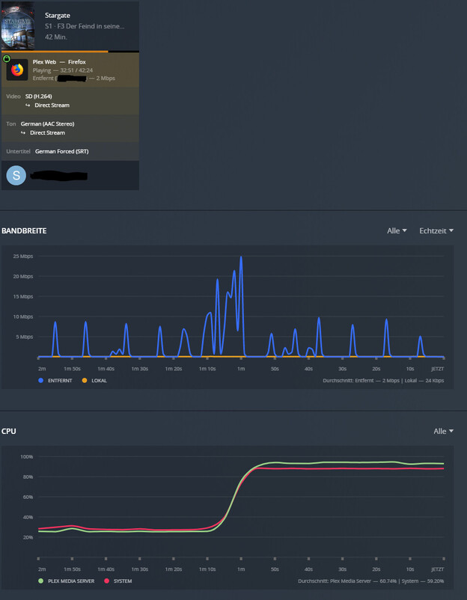Click the 100% label on CPU chart
Screen dimensions: 467x600
pyautogui.click(x=27, y=456)
